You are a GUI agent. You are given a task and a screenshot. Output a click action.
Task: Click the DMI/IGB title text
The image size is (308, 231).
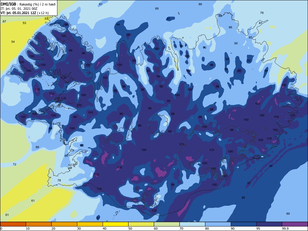pos(8,4)
